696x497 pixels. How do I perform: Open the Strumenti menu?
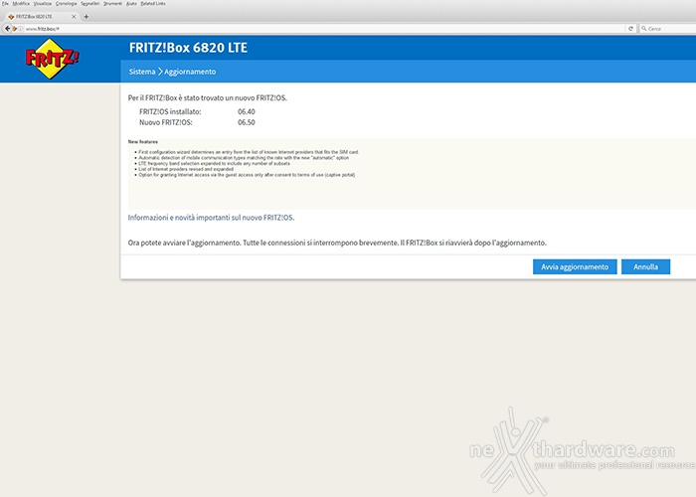tap(112, 4)
